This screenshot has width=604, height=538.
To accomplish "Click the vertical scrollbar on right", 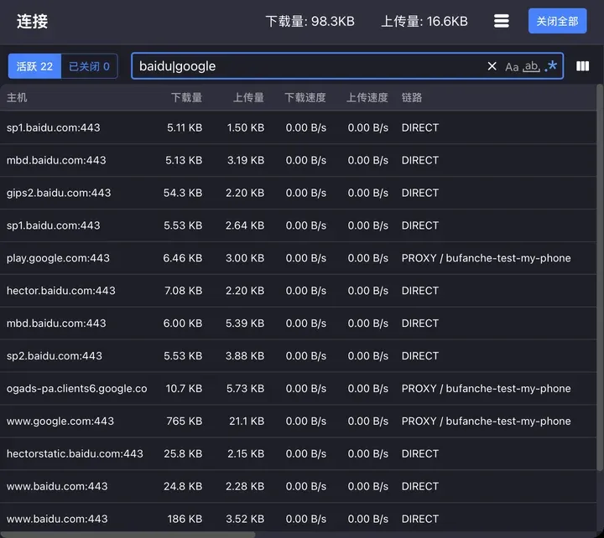I will tap(600, 277).
